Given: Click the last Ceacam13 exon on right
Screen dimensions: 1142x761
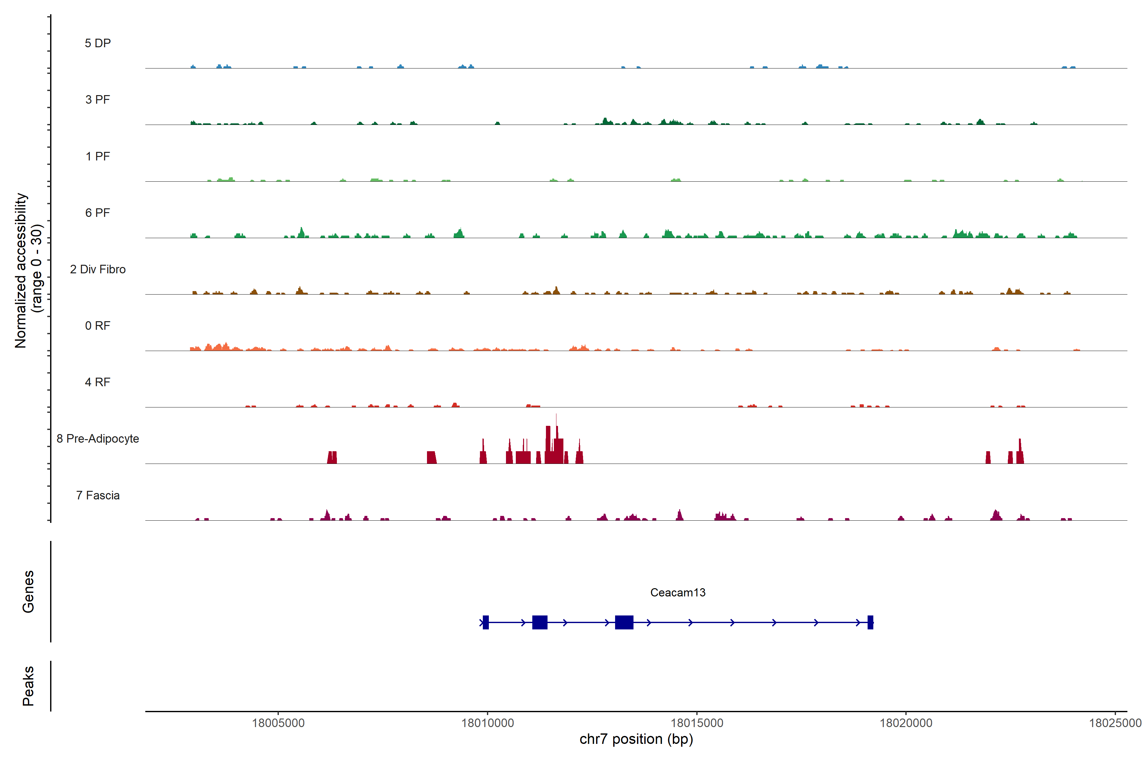Looking at the screenshot, I should (870, 622).
